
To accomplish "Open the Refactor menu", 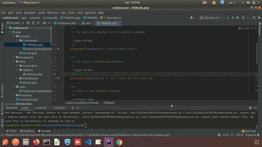I will pos(53,13).
